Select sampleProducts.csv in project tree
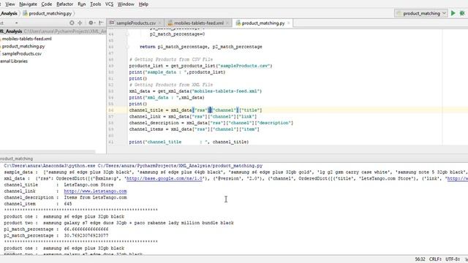 point(21,53)
